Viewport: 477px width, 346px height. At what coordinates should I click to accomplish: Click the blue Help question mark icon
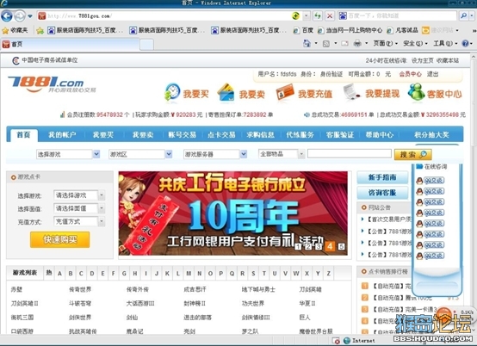[465, 44]
